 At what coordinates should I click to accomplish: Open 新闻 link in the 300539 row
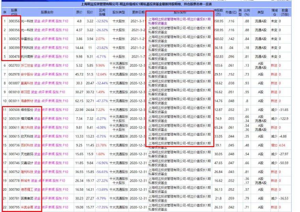coord(51,118)
